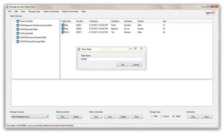Click the Clear command button
224x133 pixels.
(193, 117)
